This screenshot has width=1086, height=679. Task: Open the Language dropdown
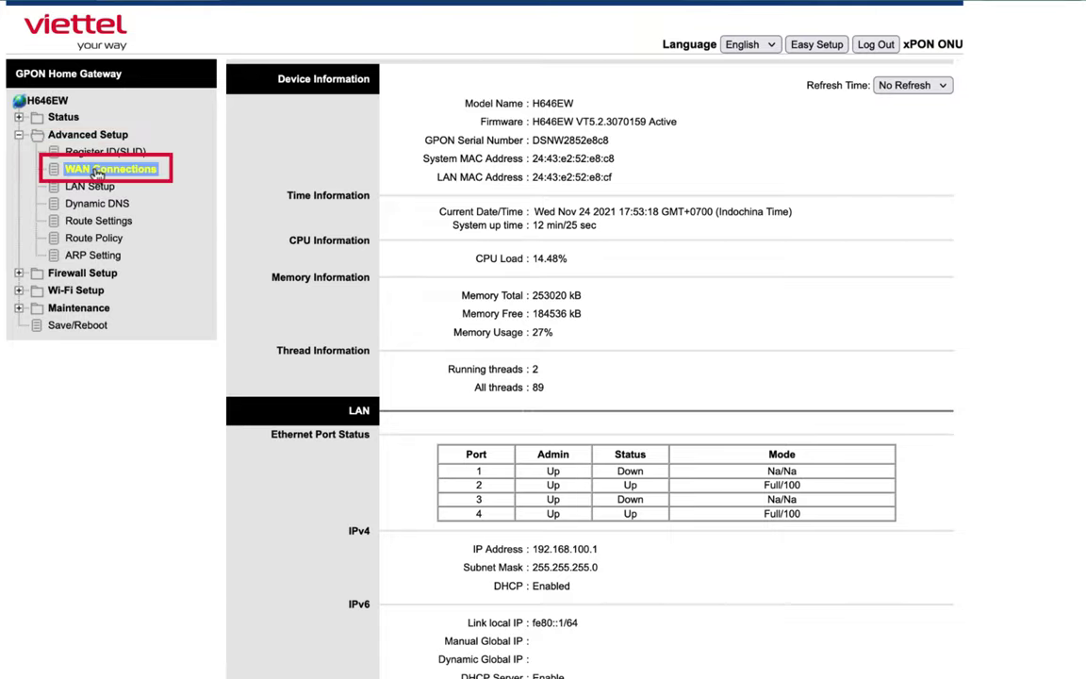[x=750, y=44]
